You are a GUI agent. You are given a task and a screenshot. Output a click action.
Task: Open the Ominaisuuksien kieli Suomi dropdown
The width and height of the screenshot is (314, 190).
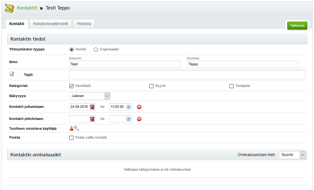(x=292, y=155)
